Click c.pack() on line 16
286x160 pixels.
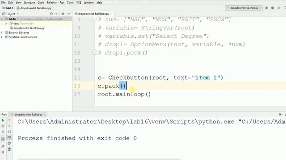tap(112, 86)
